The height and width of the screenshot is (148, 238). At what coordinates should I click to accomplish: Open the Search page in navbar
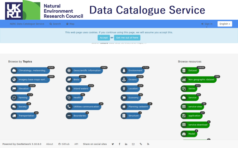pyautogui.click(x=55, y=24)
